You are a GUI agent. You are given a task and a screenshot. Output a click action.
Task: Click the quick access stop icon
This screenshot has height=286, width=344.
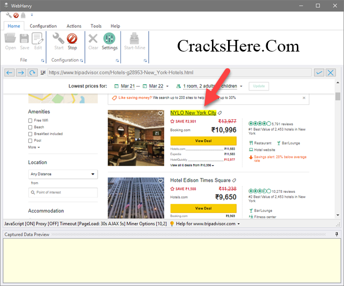16,16
